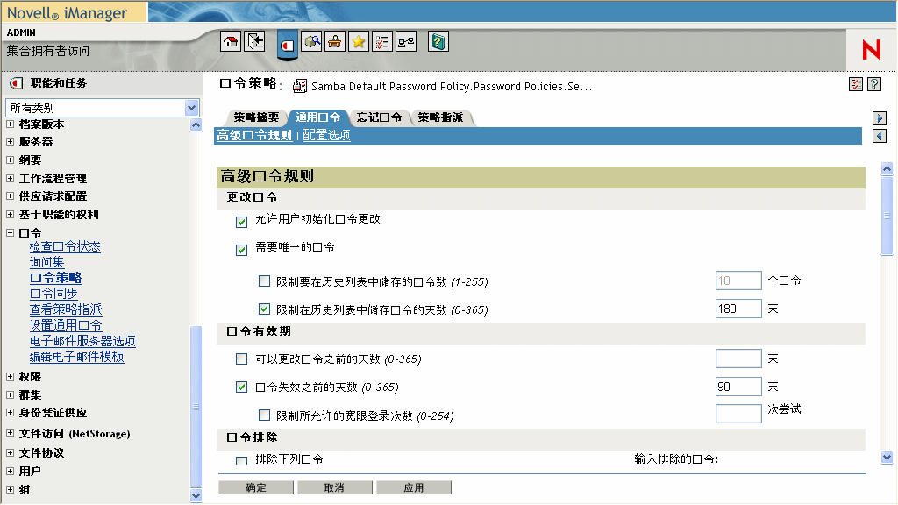Enable 允许用户初始化口令更改 checkbox
The image size is (898, 505).
click(x=240, y=223)
